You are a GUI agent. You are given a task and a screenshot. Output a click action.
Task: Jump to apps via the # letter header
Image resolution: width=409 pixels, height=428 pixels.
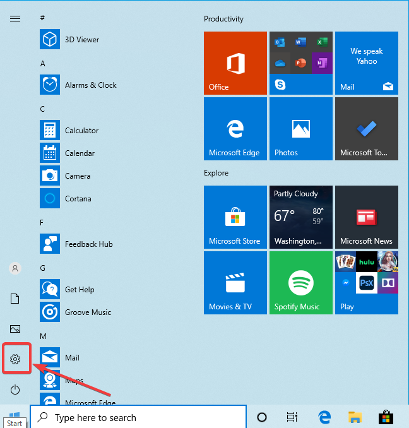pos(42,18)
